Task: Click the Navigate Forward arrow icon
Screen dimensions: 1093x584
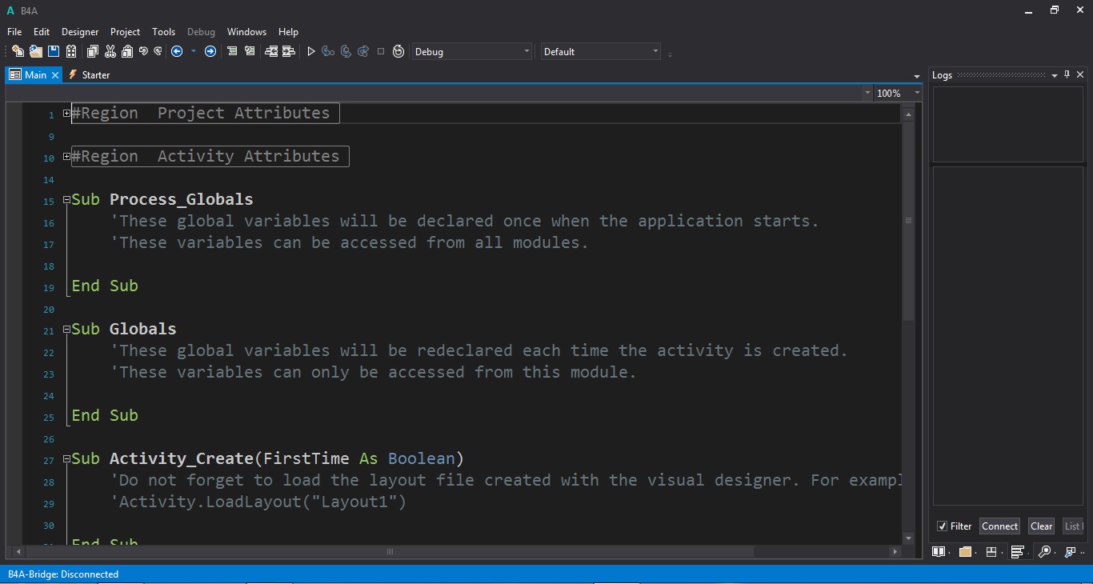Action: pos(210,51)
